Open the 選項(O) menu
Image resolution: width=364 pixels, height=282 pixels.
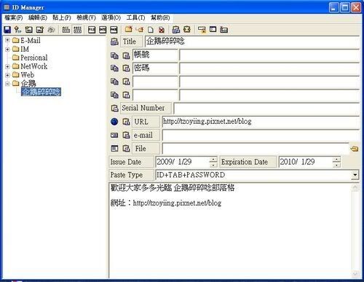(x=111, y=17)
